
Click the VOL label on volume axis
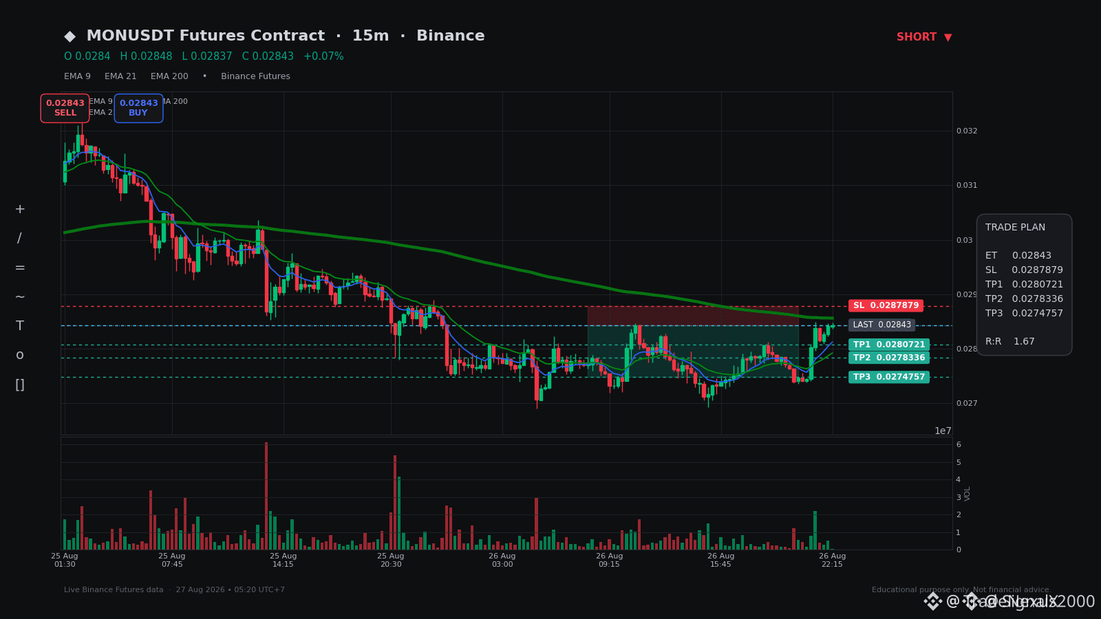968,494
